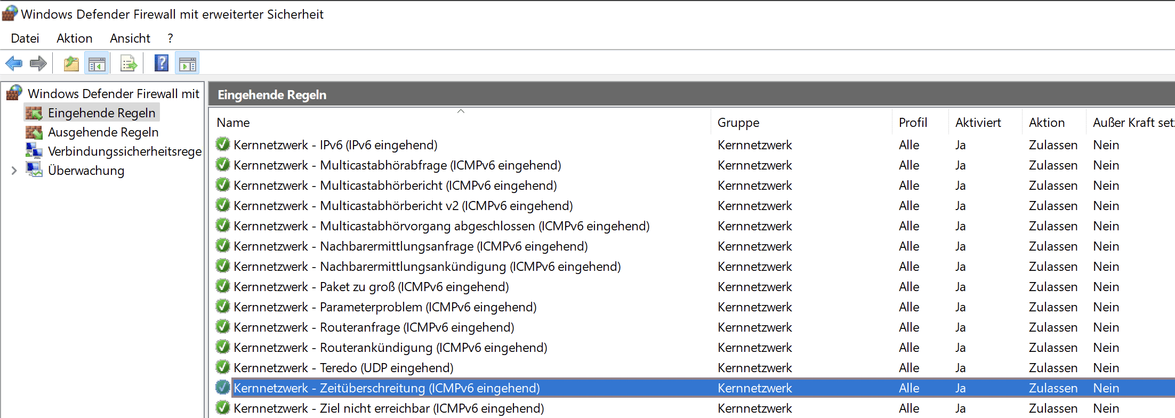Click Alle profile cell in the Teredo row

coord(909,368)
